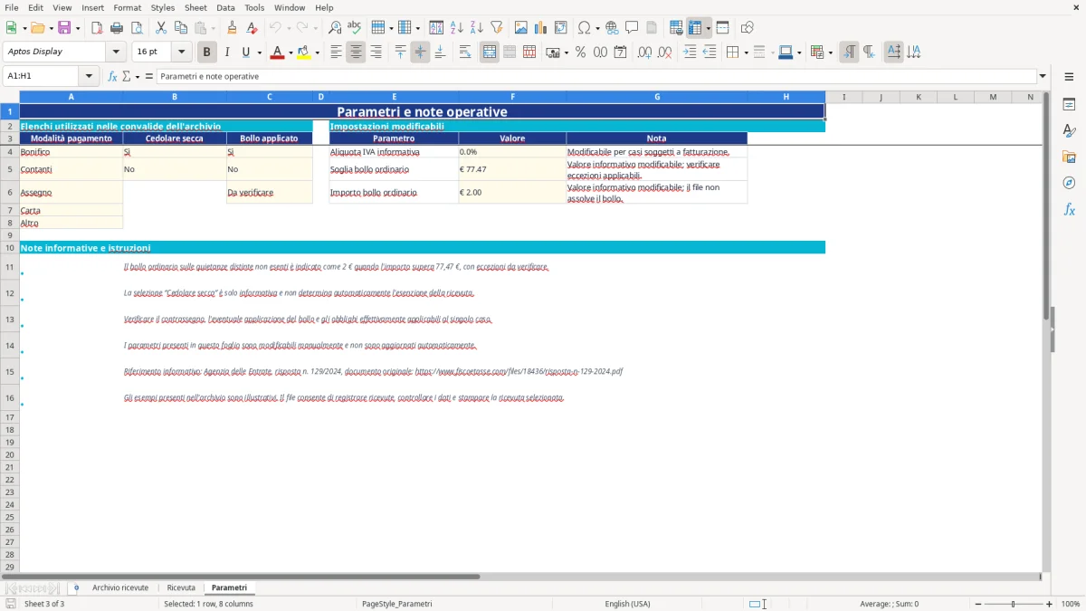Copy the selected cells

[181, 27]
